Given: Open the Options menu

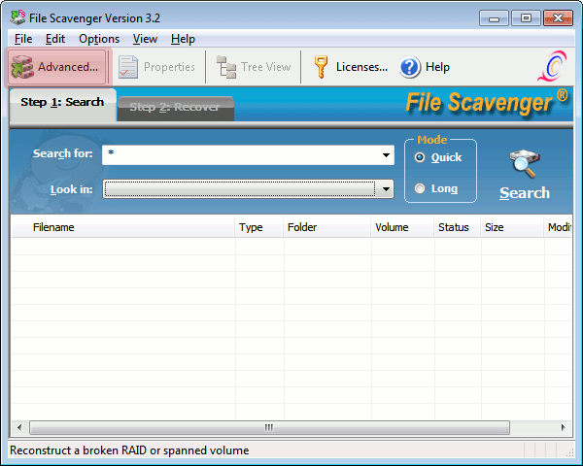Looking at the screenshot, I should [x=99, y=39].
